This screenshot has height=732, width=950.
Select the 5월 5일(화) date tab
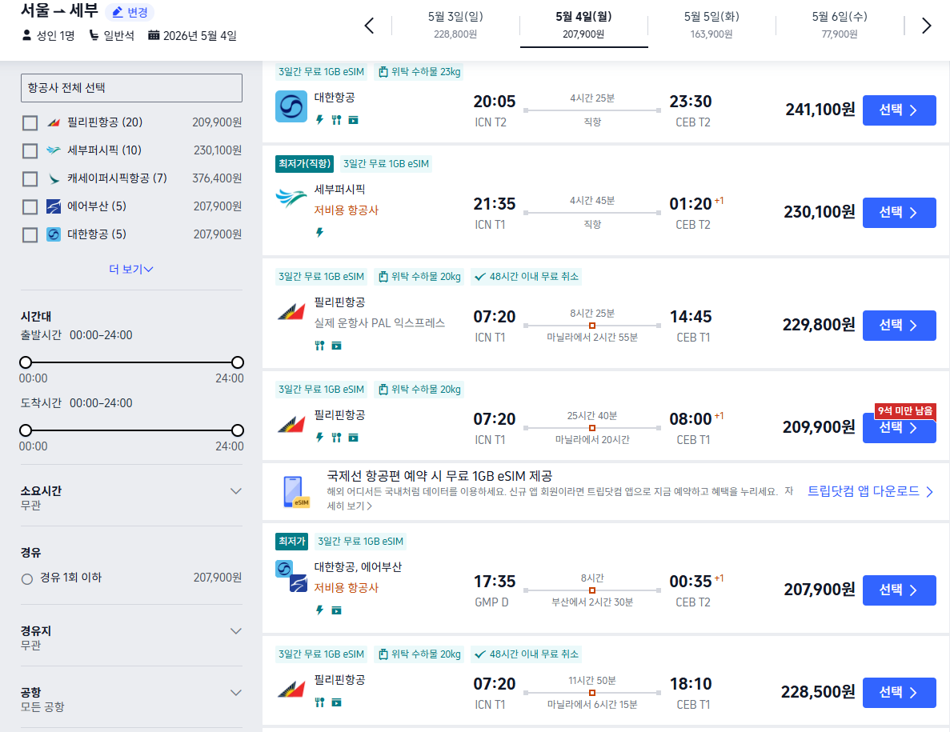[711, 25]
